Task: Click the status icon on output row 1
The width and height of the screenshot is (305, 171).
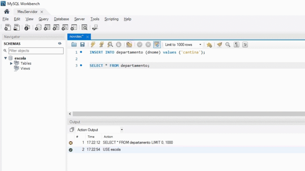Action: (71, 143)
